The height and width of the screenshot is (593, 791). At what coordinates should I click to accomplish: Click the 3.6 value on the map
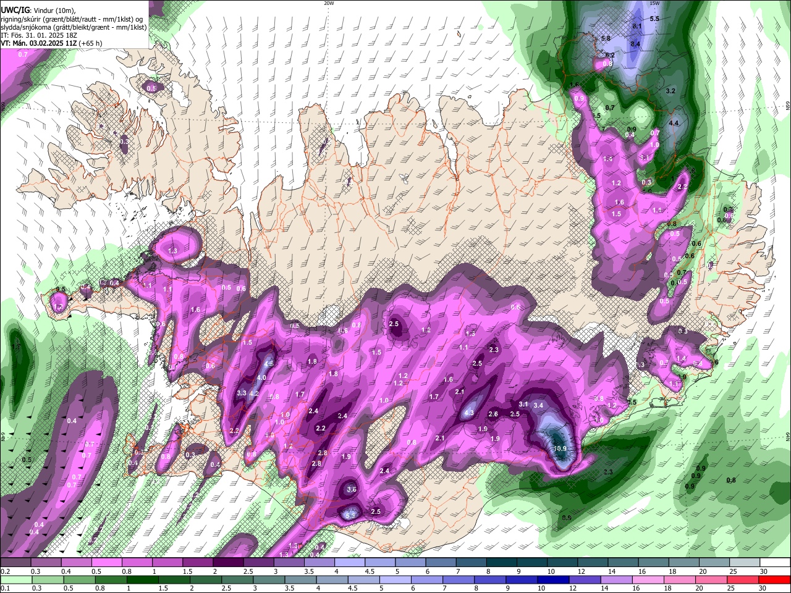point(352,489)
